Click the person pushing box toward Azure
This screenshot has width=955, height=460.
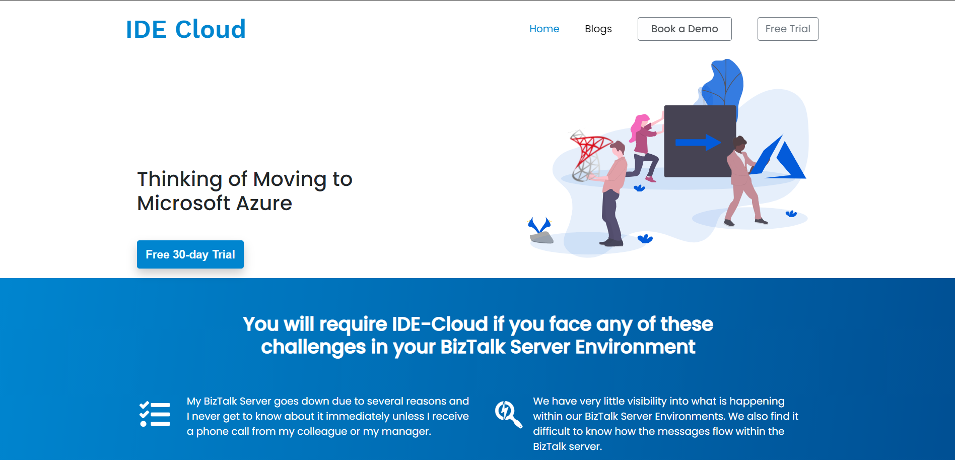[x=741, y=181]
